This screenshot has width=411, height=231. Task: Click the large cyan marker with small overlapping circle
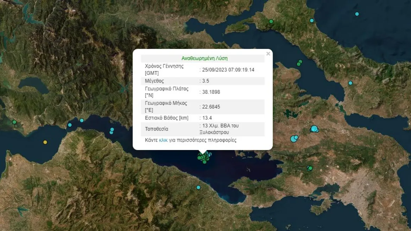pos(295,138)
